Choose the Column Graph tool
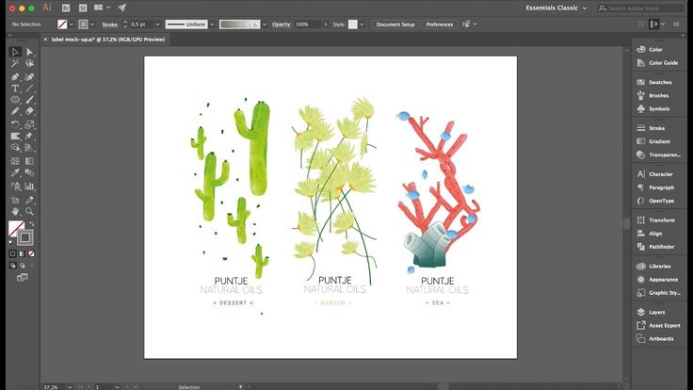693x390 pixels. point(29,187)
